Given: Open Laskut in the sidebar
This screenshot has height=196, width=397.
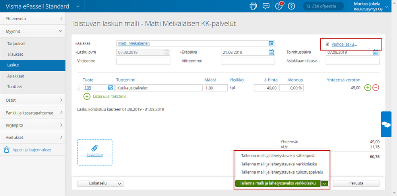Looking at the screenshot, I should tap(33, 65).
